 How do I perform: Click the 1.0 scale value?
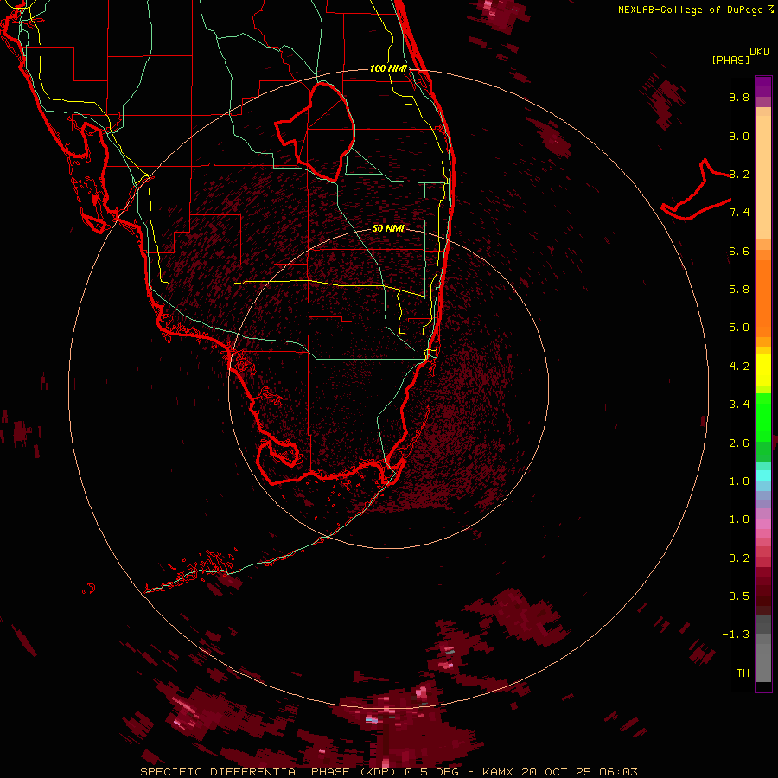(x=739, y=520)
